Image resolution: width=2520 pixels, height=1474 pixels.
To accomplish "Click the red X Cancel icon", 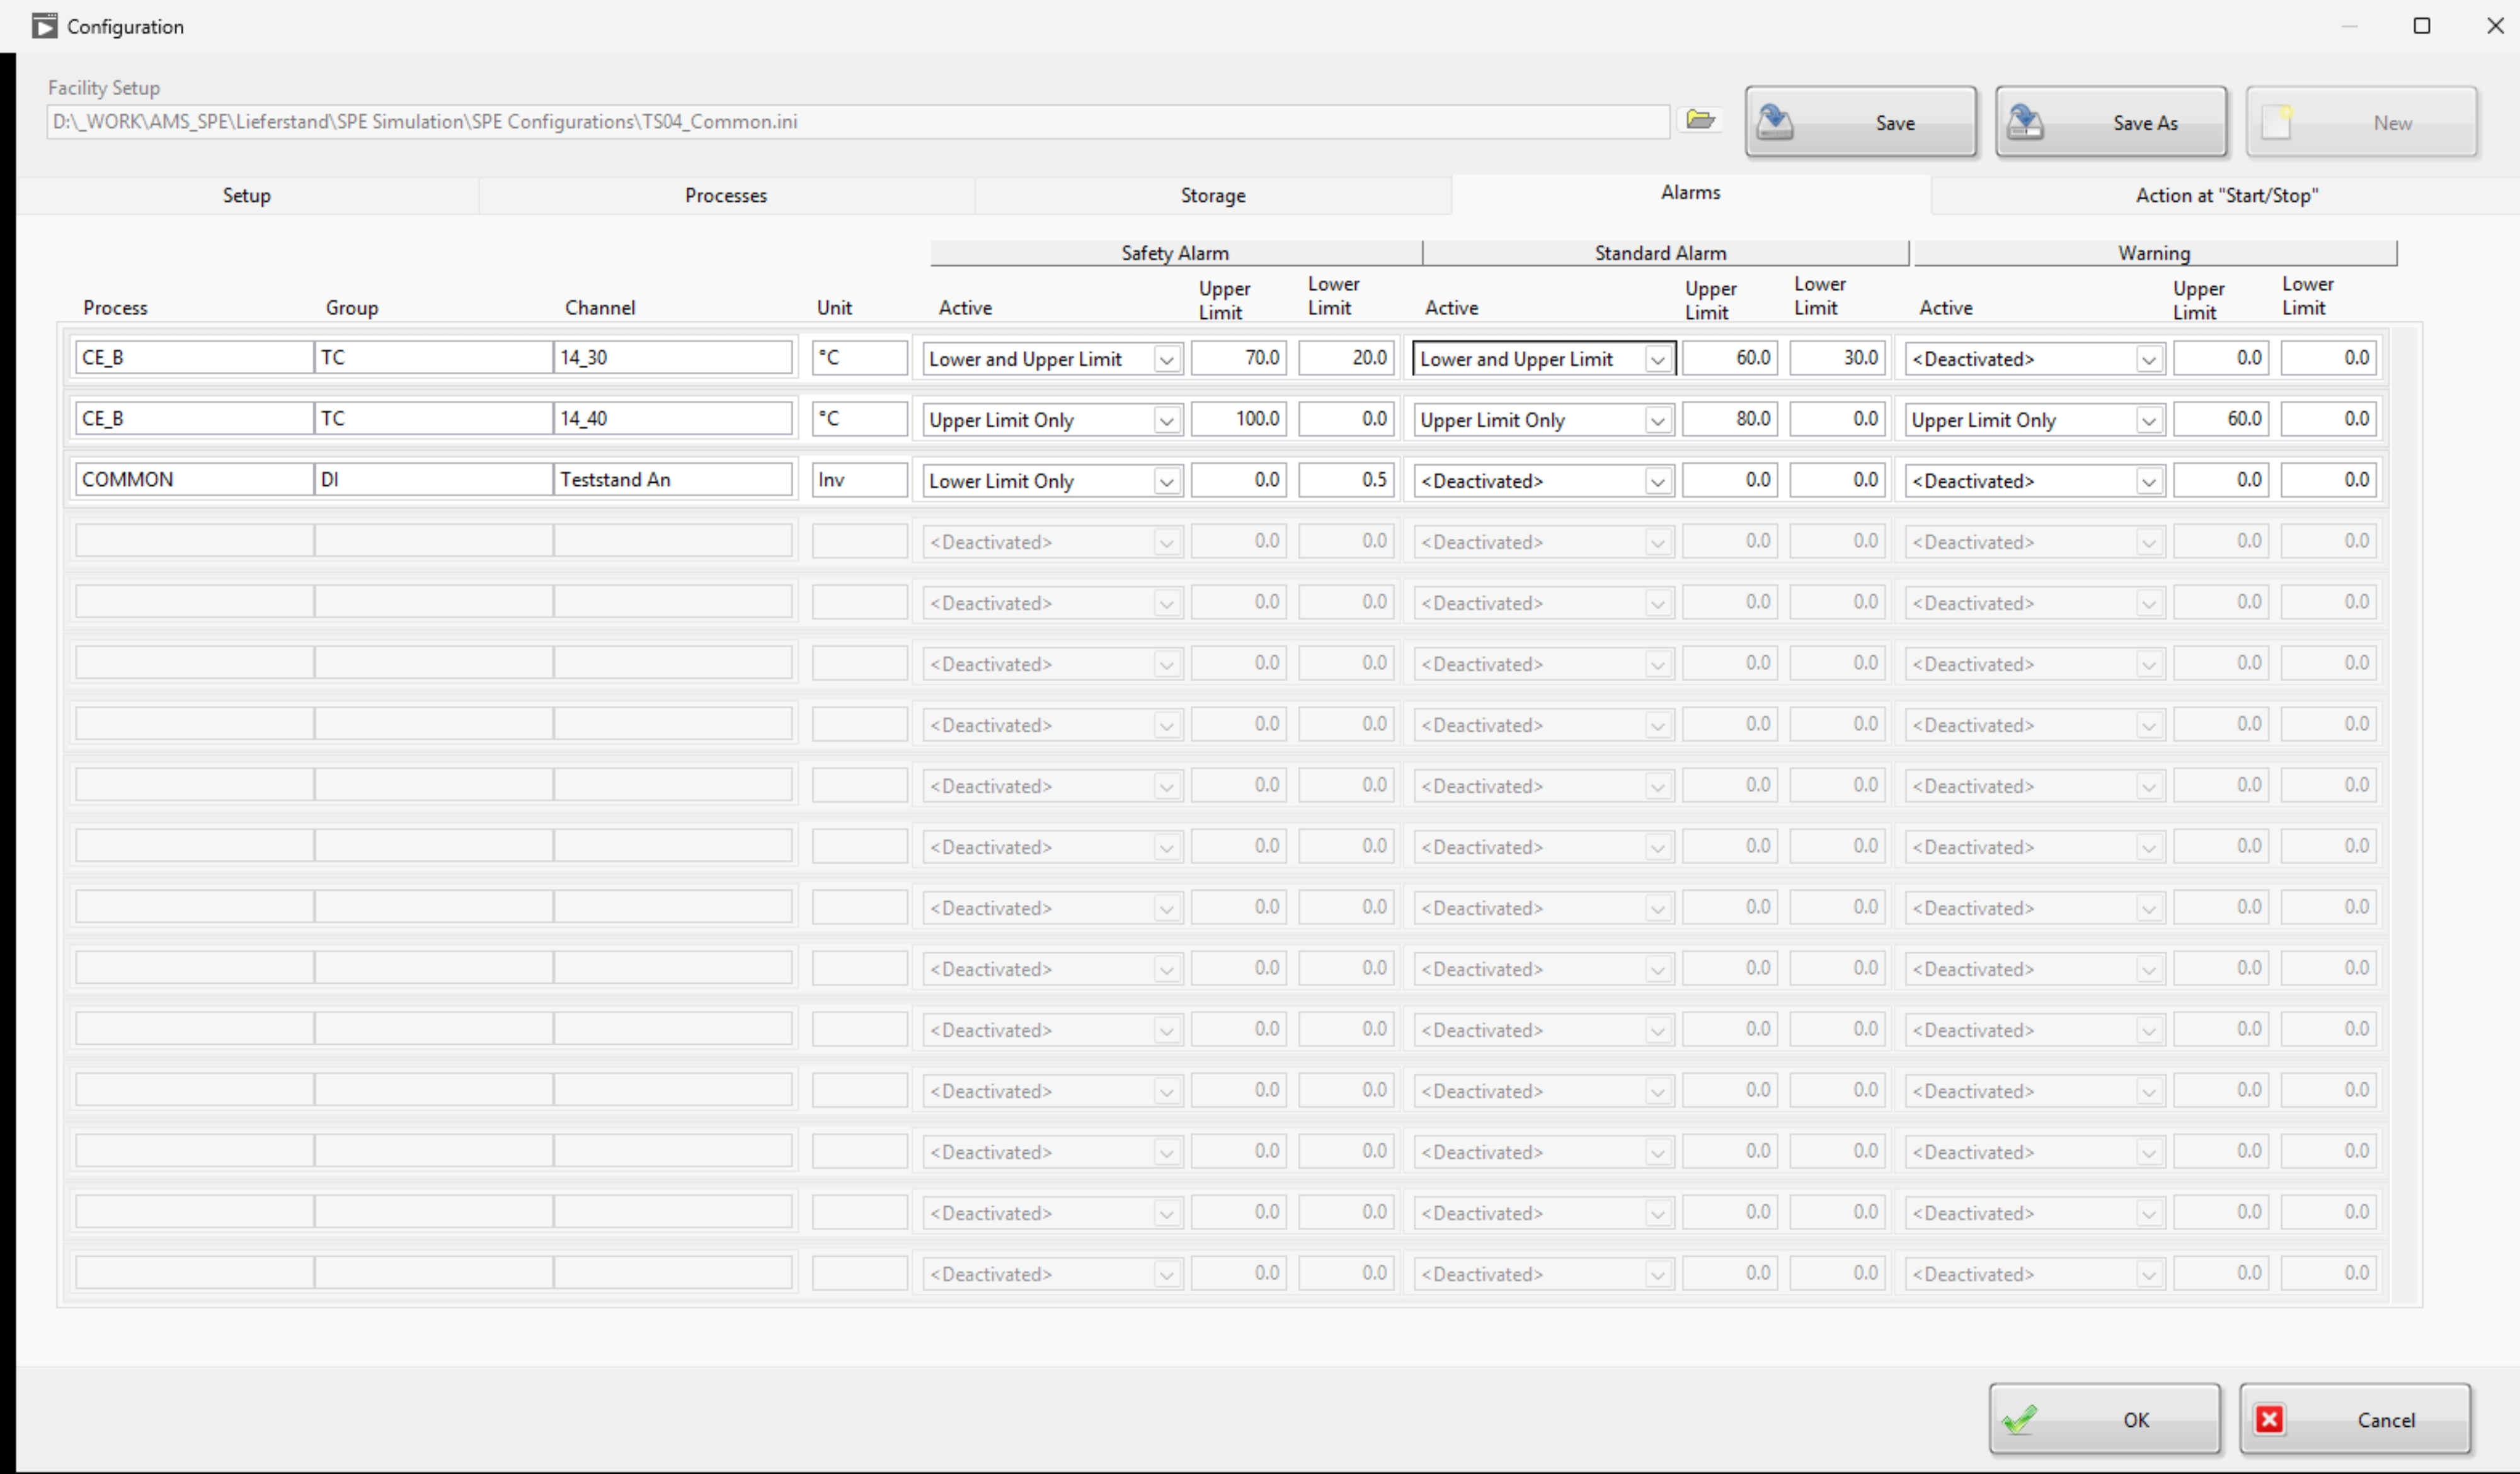I will click(x=2269, y=1419).
